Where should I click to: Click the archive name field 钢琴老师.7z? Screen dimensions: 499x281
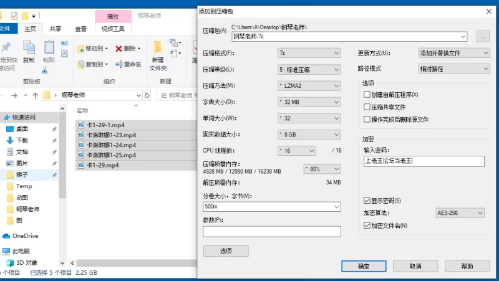349,37
